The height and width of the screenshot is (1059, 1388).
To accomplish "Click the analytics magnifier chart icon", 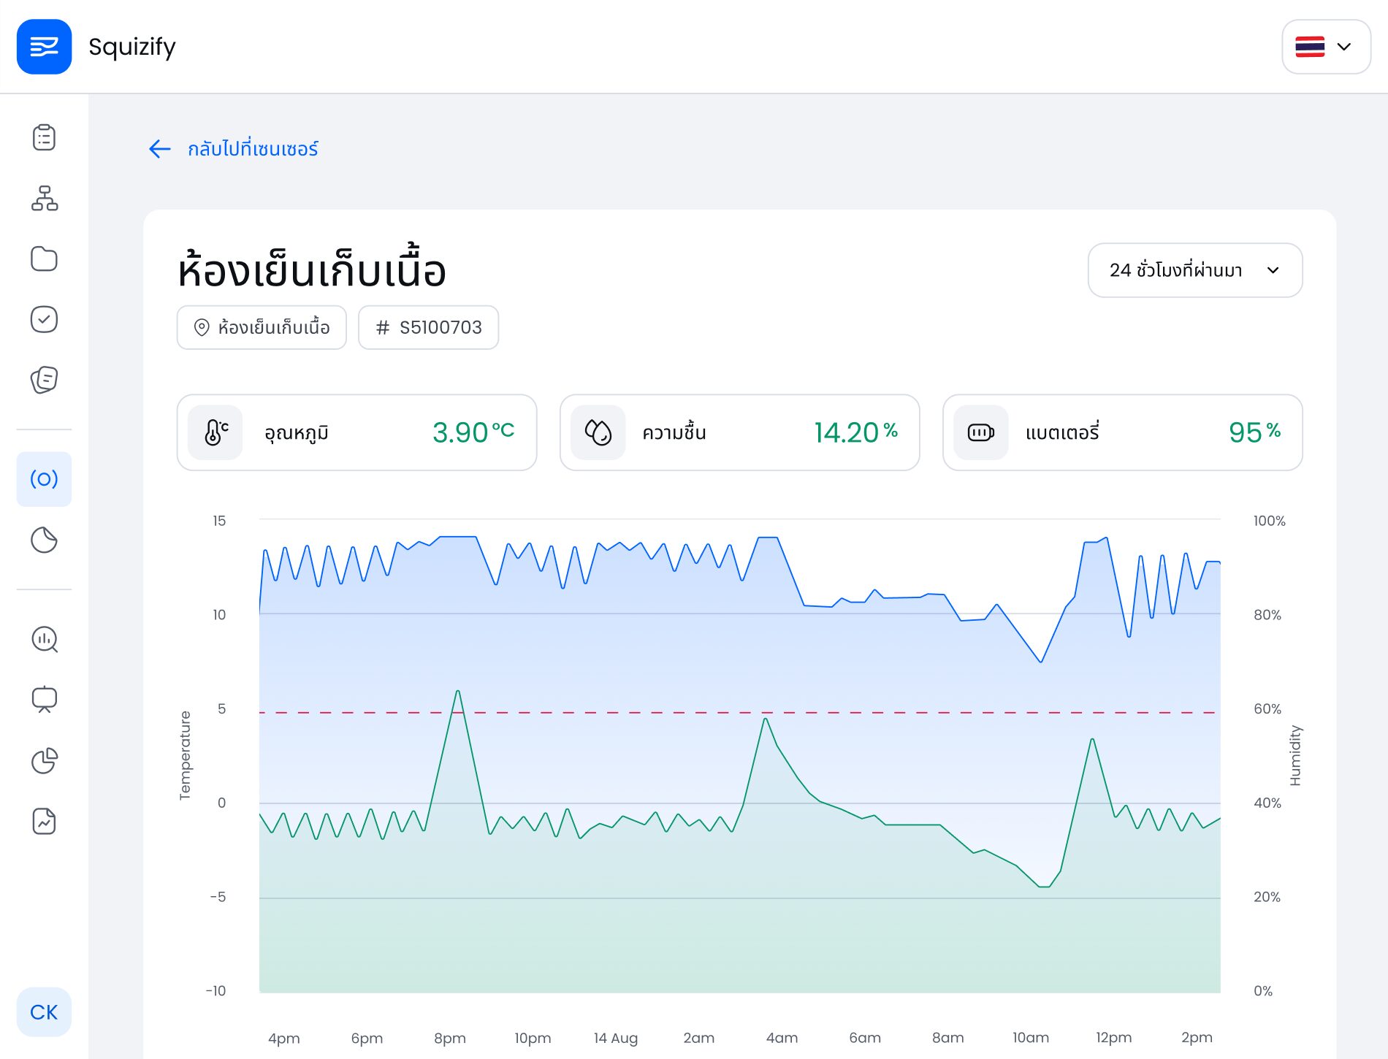I will coord(44,640).
